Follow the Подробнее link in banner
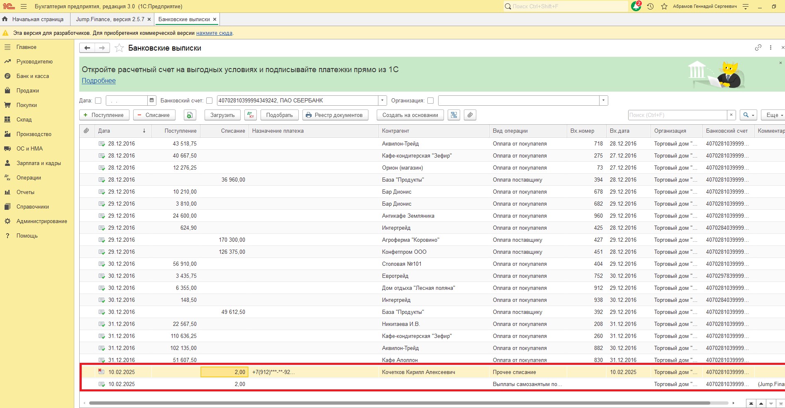 (x=99, y=80)
